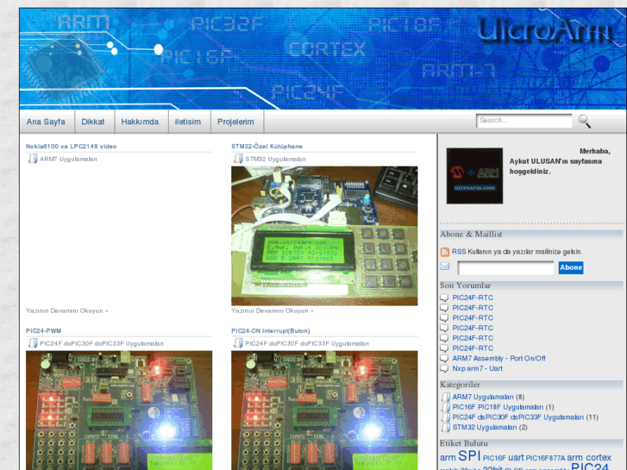Click category link under PIC24-CN Interrupt post
The width and height of the screenshot is (627, 470).
tap(307, 343)
